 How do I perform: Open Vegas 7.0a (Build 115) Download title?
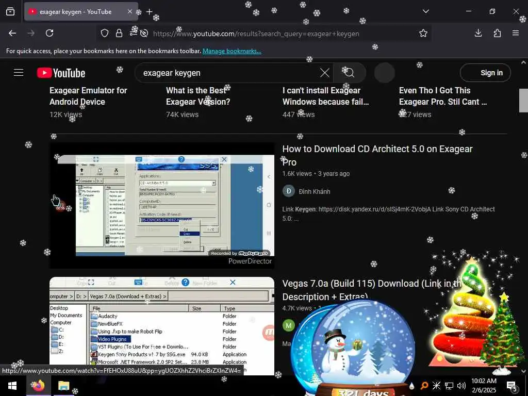point(371,290)
